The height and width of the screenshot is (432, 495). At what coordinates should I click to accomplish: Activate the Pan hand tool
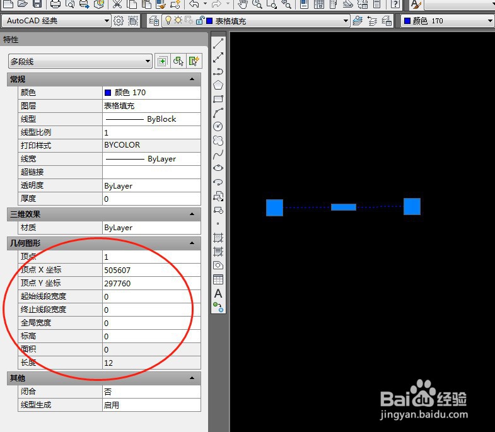[242, 4]
